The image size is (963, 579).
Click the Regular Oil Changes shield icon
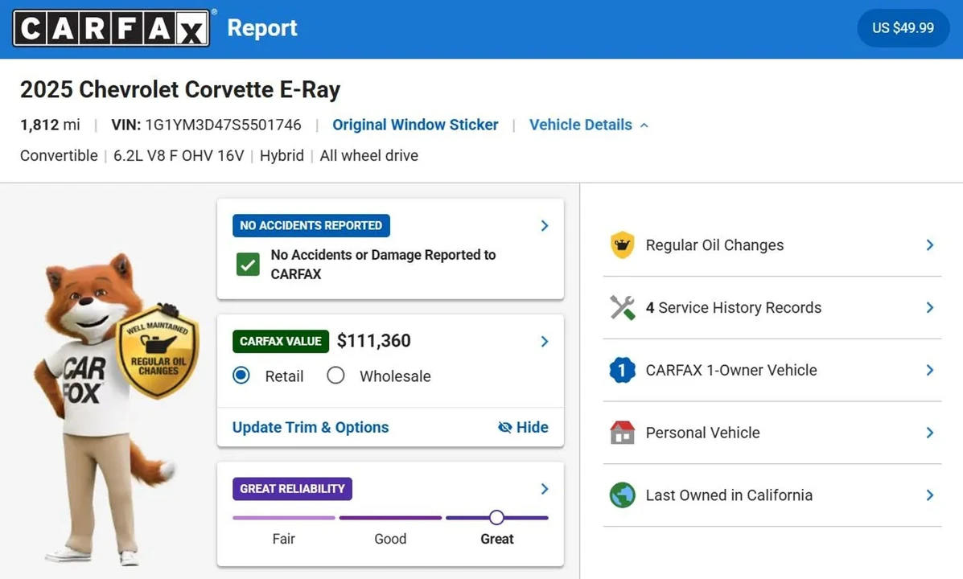point(622,245)
